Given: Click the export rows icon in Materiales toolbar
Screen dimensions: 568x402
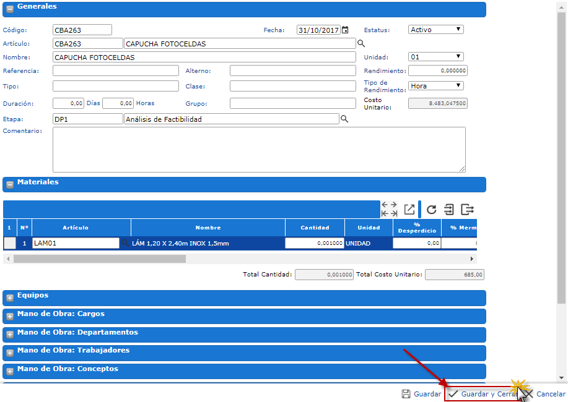Looking at the screenshot, I should pos(467,209).
